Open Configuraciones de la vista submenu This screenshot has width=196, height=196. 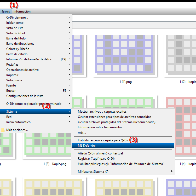tap(36, 96)
